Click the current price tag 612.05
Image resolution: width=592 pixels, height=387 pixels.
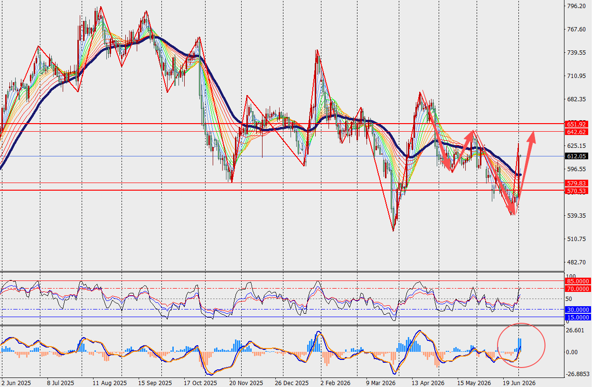tap(577, 156)
